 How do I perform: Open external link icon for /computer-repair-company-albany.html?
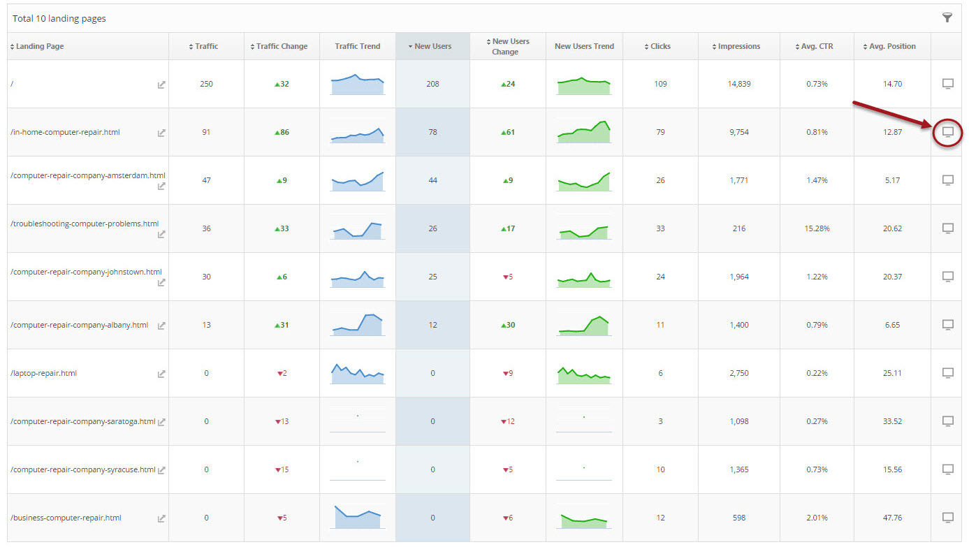(161, 326)
